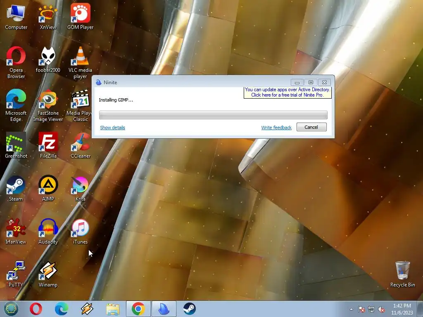Launch Opera from the taskbar

[36, 309]
